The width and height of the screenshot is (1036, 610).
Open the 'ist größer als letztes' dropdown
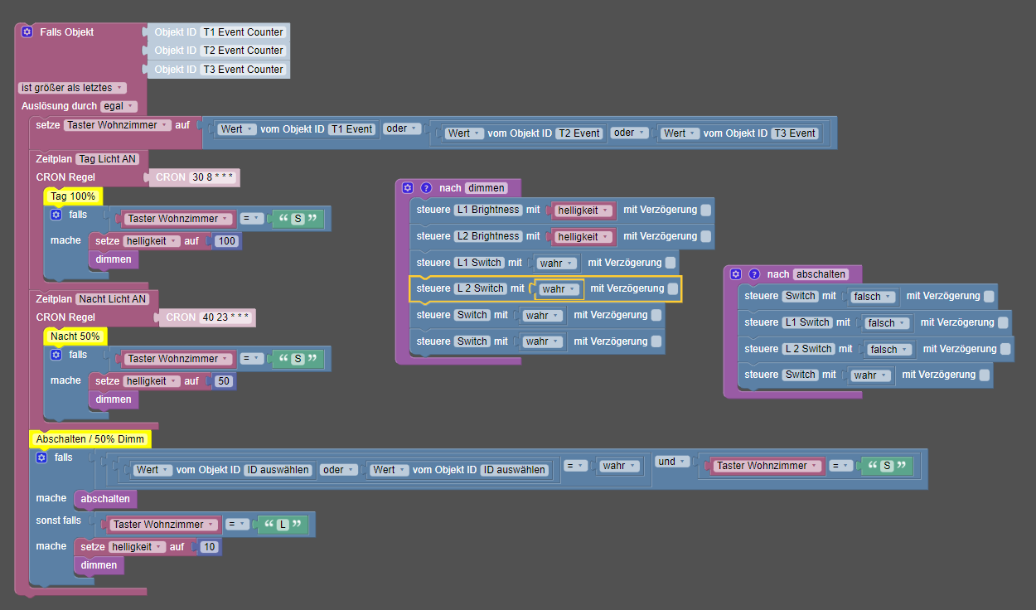tap(72, 88)
